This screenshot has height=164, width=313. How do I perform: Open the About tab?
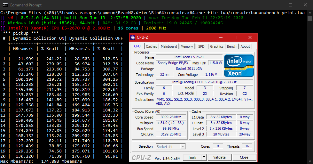coord(245,46)
